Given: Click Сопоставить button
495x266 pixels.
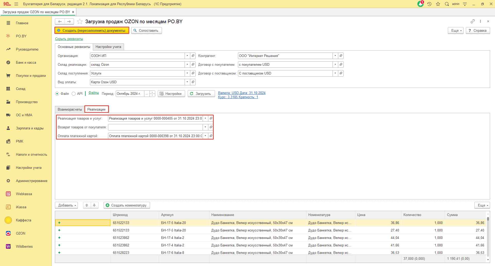Looking at the screenshot, I should (x=146, y=31).
